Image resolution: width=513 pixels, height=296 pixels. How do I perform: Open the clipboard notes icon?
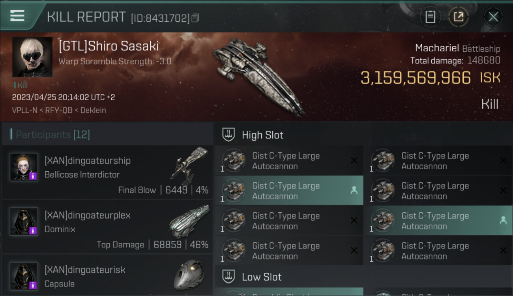(x=430, y=17)
